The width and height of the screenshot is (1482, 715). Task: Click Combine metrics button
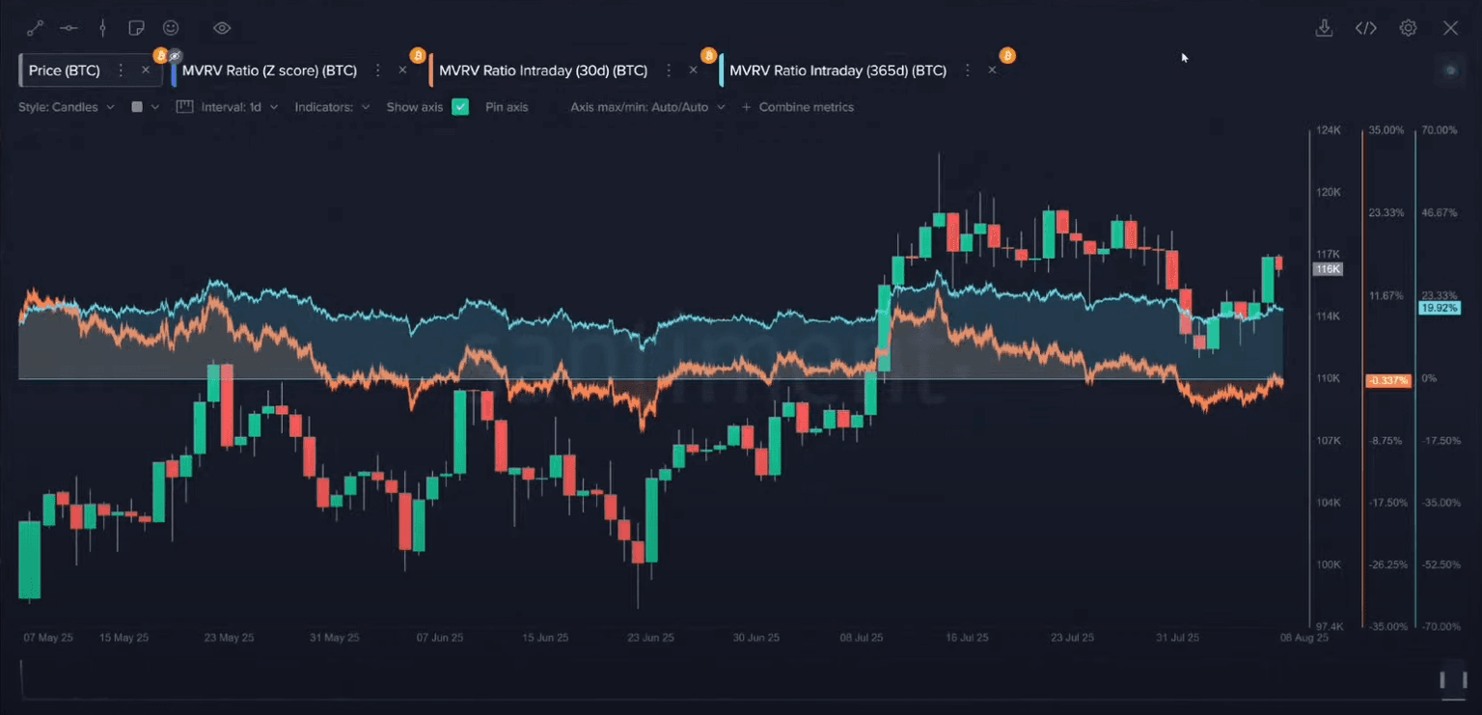point(798,107)
